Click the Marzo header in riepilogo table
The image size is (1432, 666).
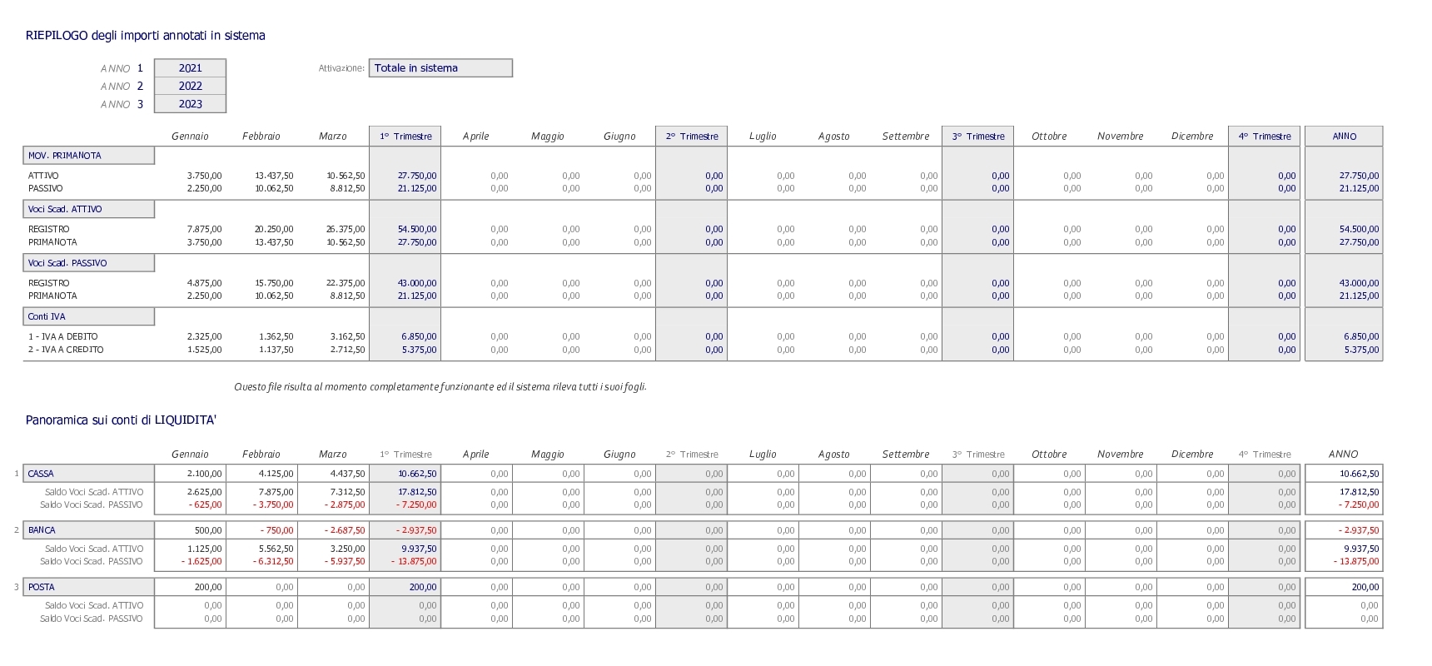coord(333,137)
